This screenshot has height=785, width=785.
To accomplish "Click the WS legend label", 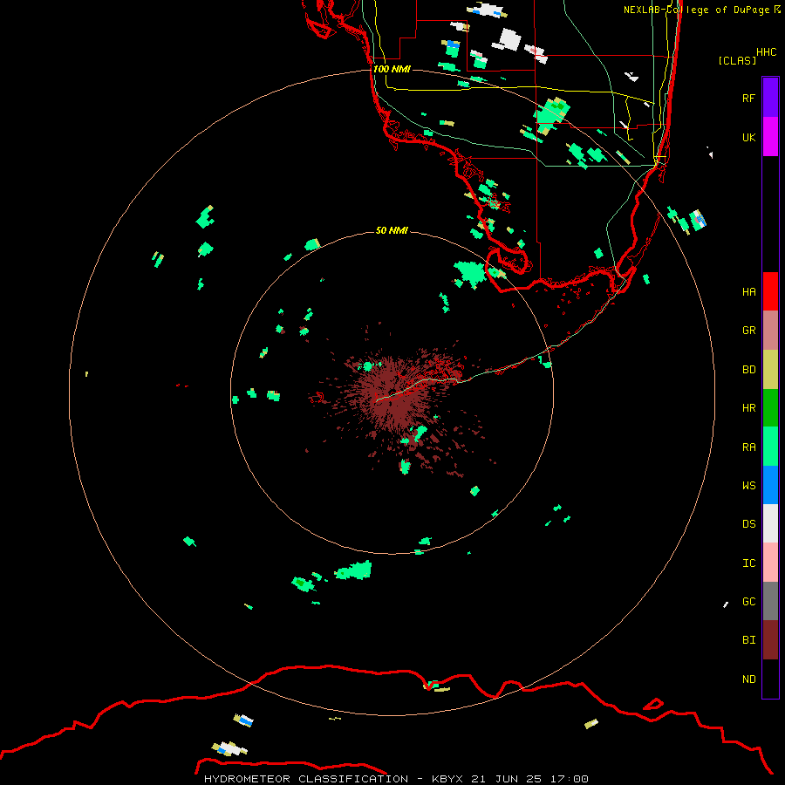I will pyautogui.click(x=748, y=485).
